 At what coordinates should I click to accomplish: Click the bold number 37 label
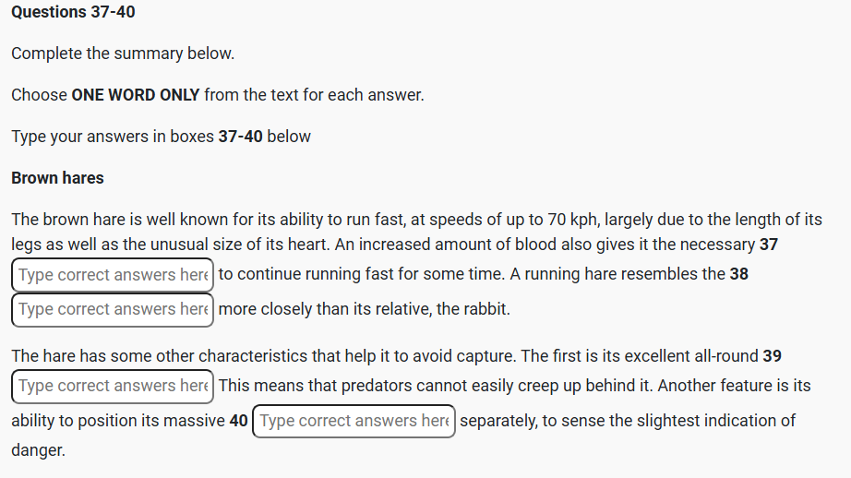click(x=769, y=245)
